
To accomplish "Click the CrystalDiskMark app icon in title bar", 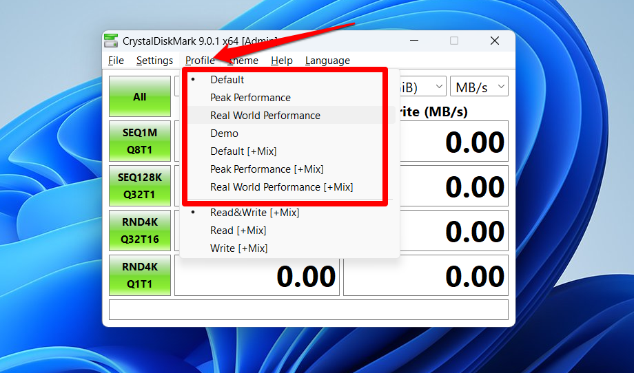I will click(x=110, y=41).
